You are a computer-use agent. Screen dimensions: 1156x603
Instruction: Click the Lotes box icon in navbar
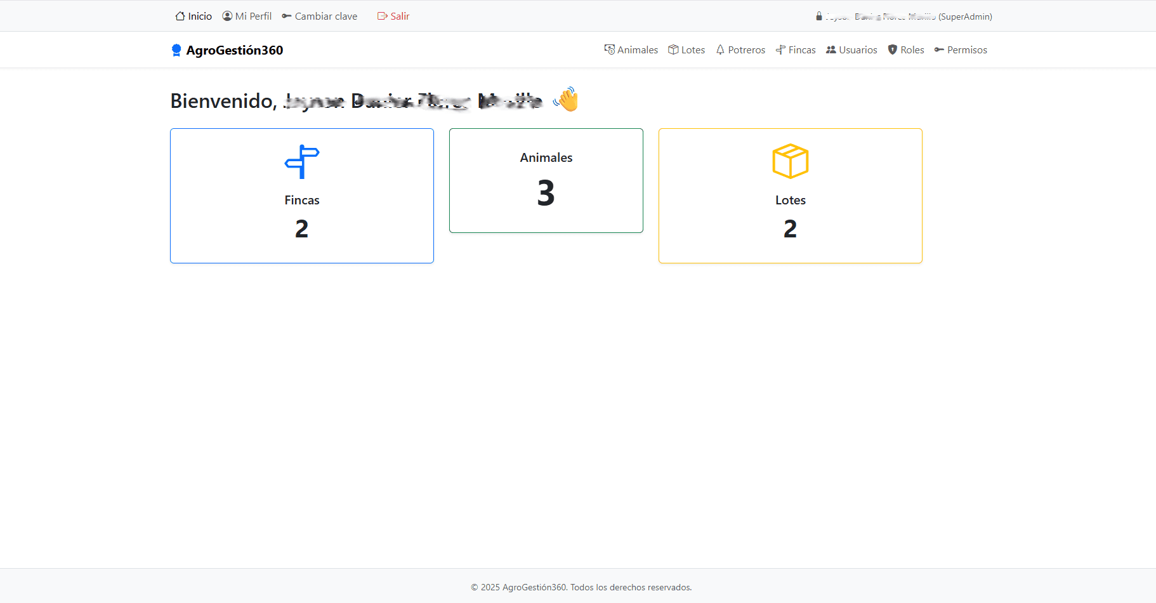[674, 50]
